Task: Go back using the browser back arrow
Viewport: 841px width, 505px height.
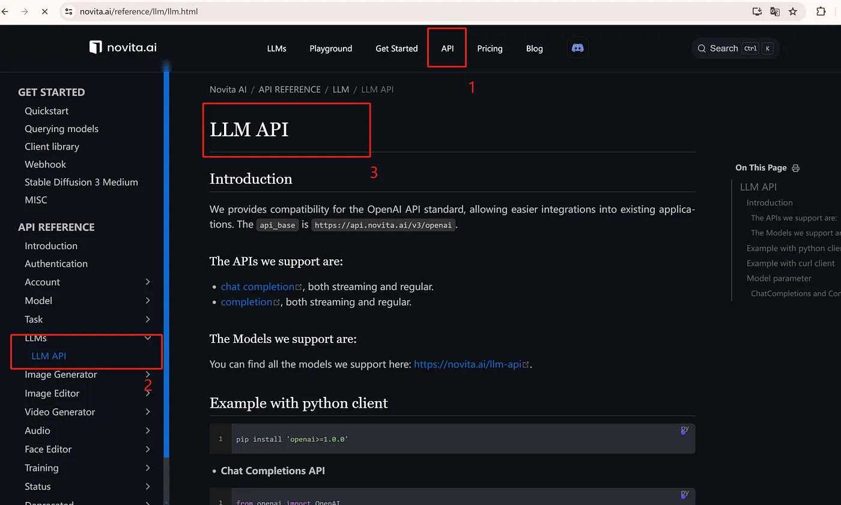Action: click(6, 11)
